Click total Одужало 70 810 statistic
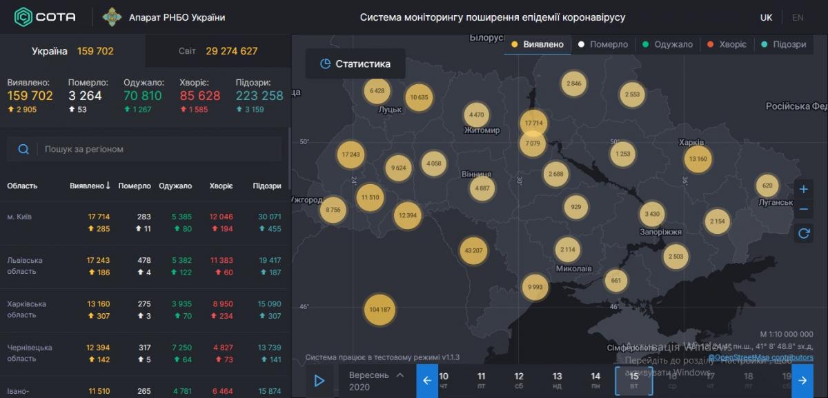 pos(143,96)
